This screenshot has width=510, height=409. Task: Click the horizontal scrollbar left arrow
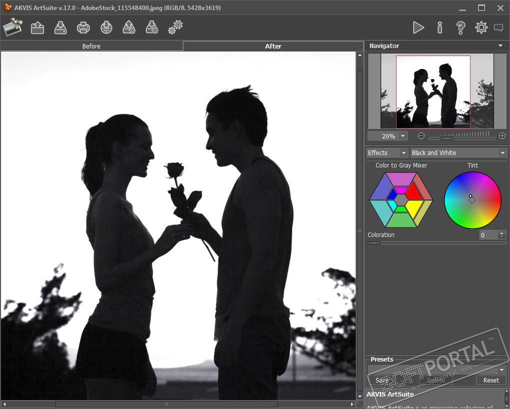[4, 404]
